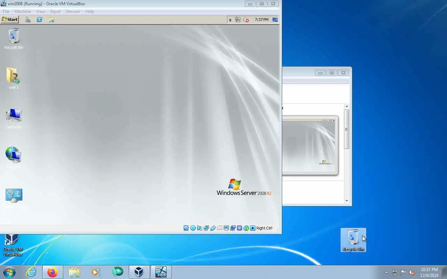Image resolution: width=447 pixels, height=279 pixels.
Task: Click the guest Start button
Action: 9,20
